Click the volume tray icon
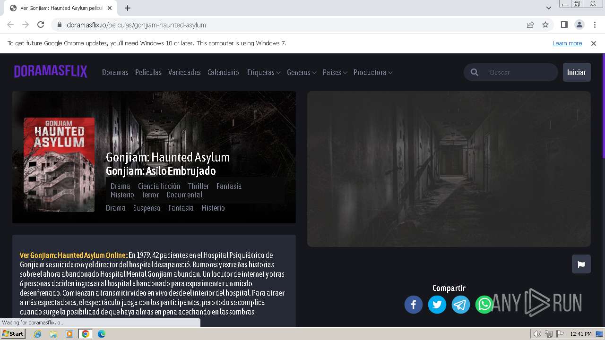The width and height of the screenshot is (605, 340). pos(537,334)
